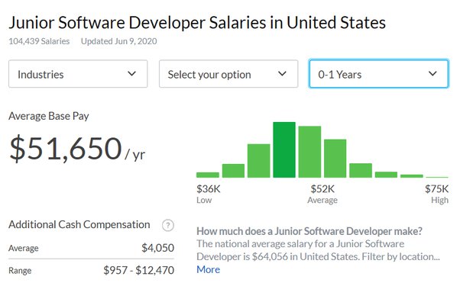Open the 0-1 Years experience dropdown
The width and height of the screenshot is (460, 283).
click(379, 74)
